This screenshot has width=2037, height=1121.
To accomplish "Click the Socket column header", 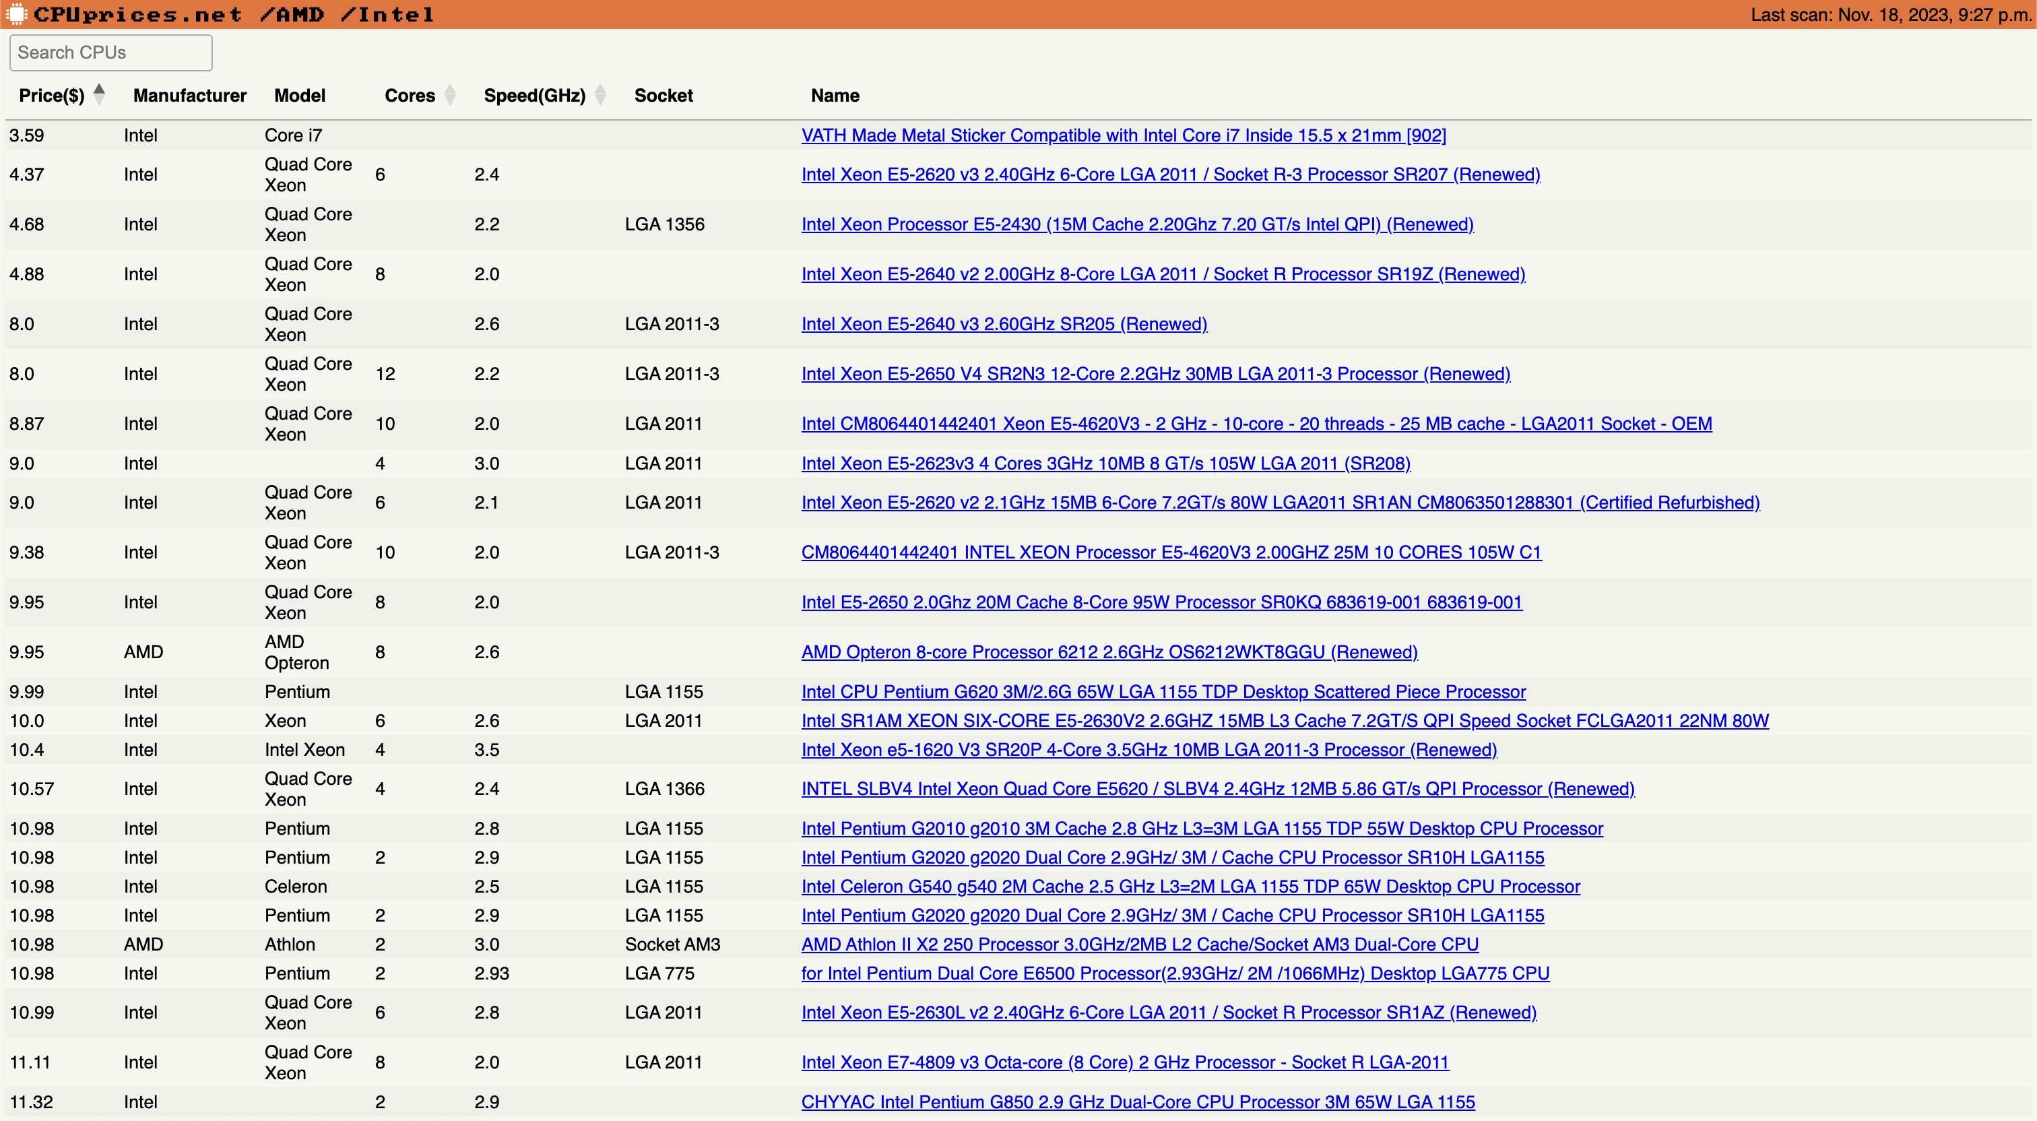I will pos(664,96).
